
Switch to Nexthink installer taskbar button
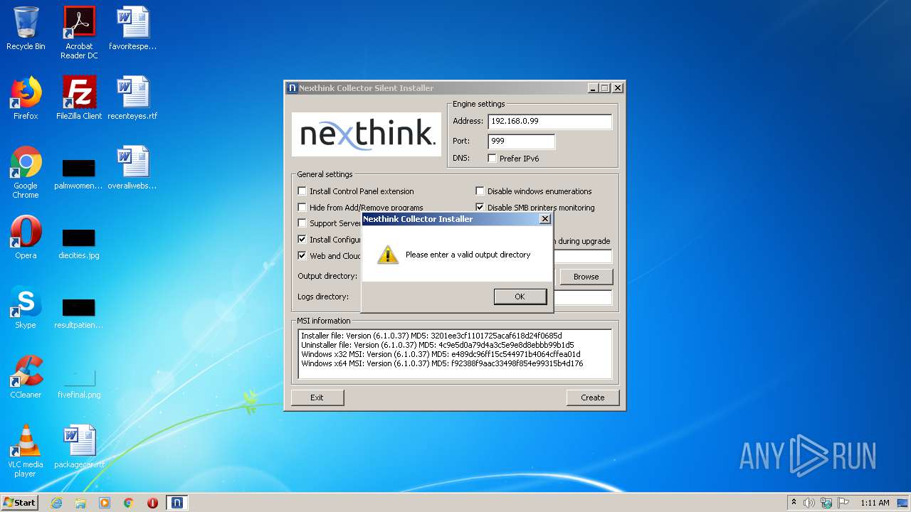[x=177, y=503]
